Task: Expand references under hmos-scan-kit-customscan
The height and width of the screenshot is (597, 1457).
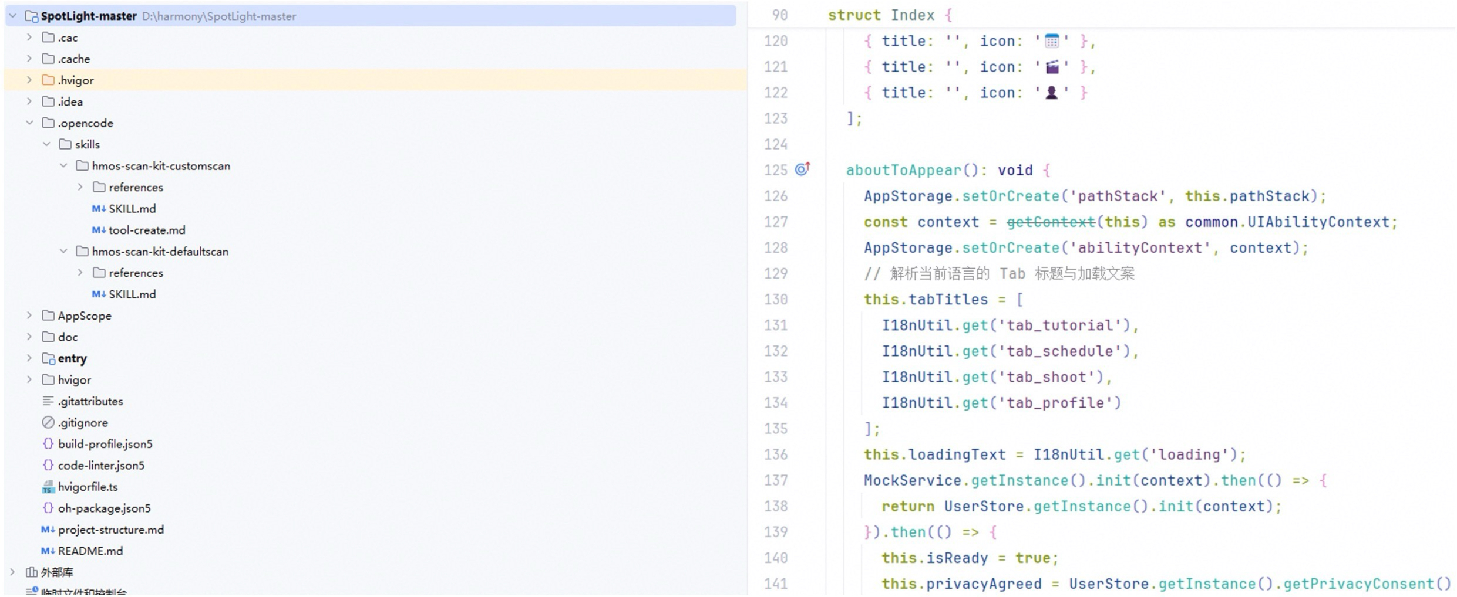Action: [x=80, y=187]
